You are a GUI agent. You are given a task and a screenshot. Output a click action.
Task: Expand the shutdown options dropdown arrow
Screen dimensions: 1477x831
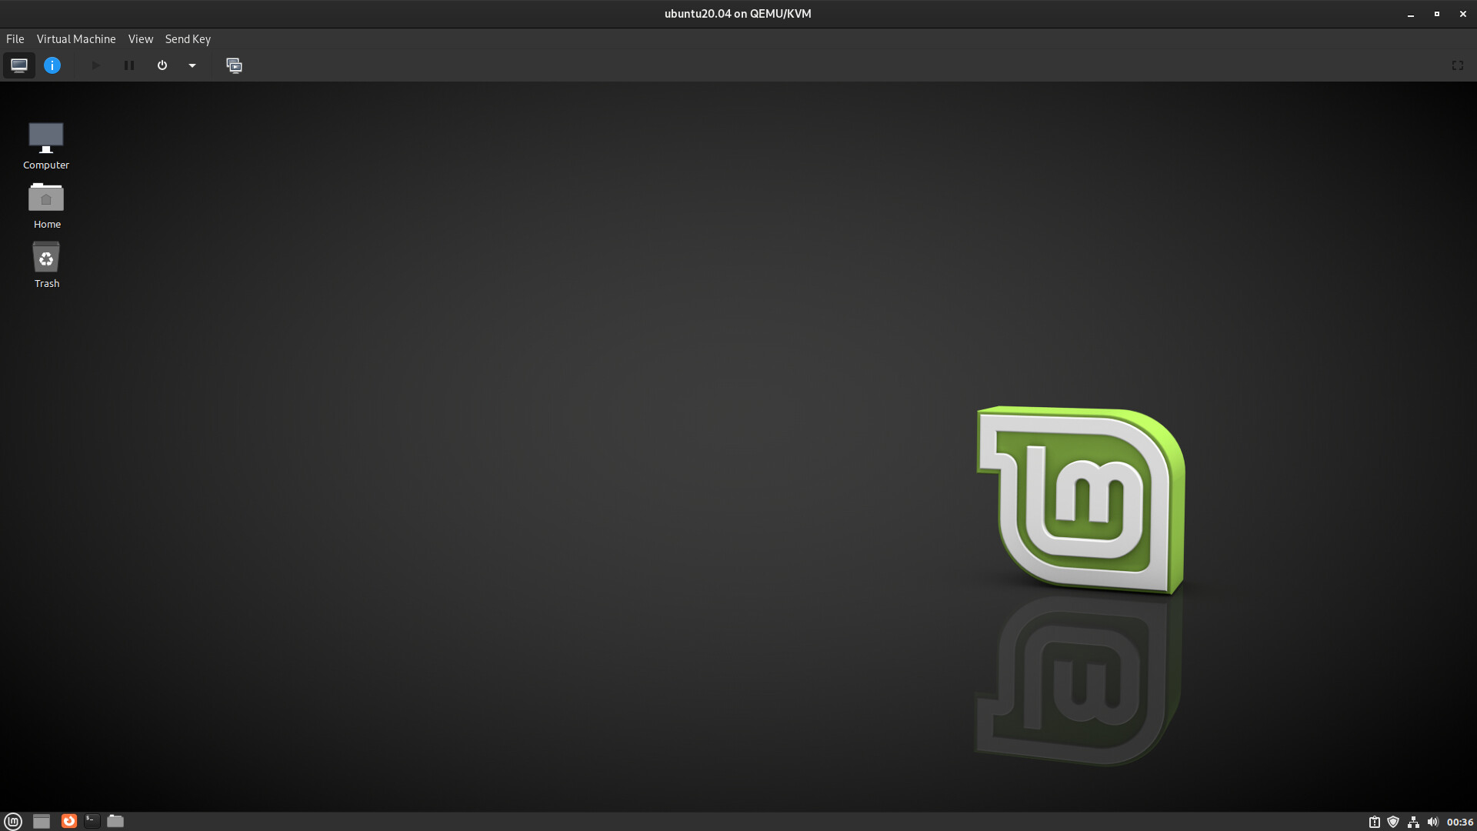pos(192,65)
